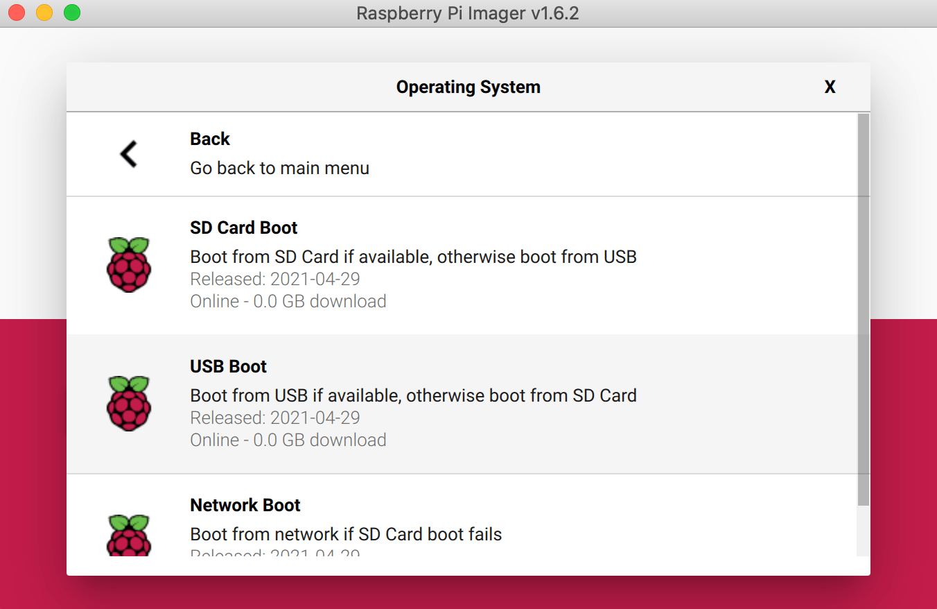Click the Operating System dialog heading

click(468, 87)
